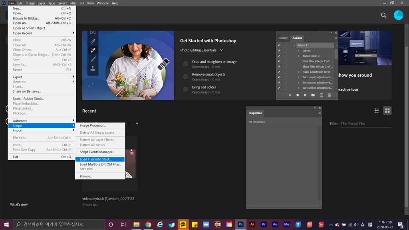Screen dimensions: 409x230
Task: Launch Adobe Media Encoder from the taskbar
Action: tap(286, 224)
